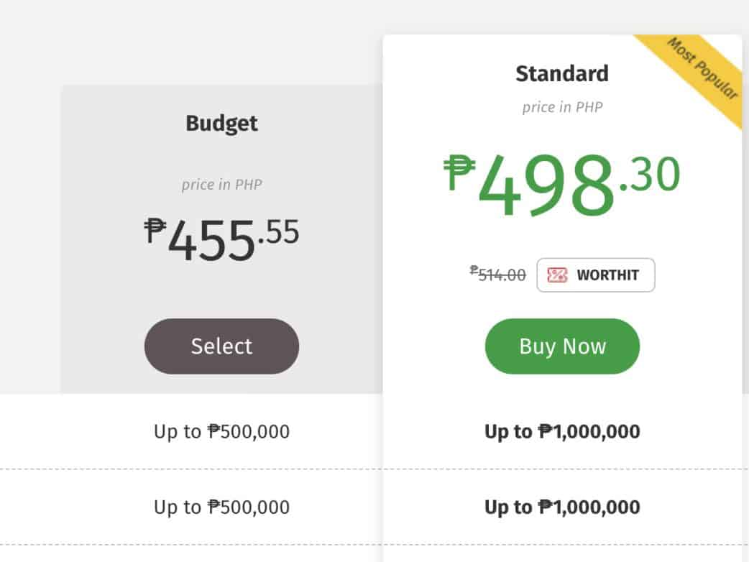Viewport: 749px width, 562px height.
Task: Click the green .30 cents superscript
Action: coord(649,176)
